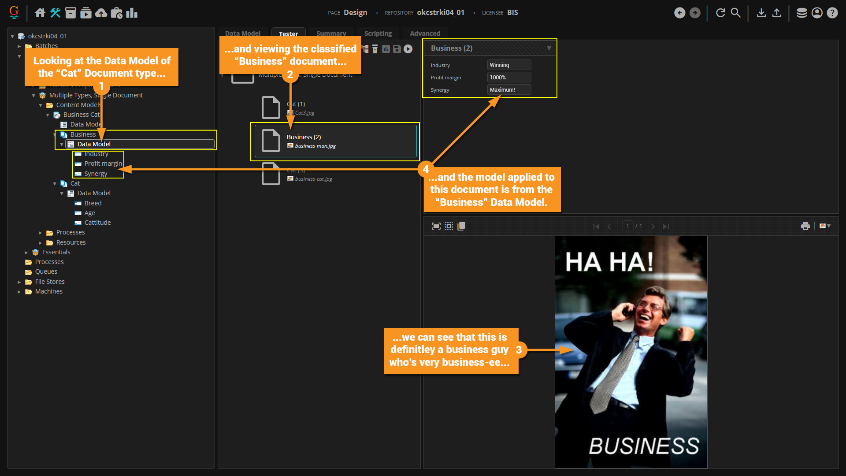Select the Cattitude field in tree
846x476 pixels.
point(97,223)
